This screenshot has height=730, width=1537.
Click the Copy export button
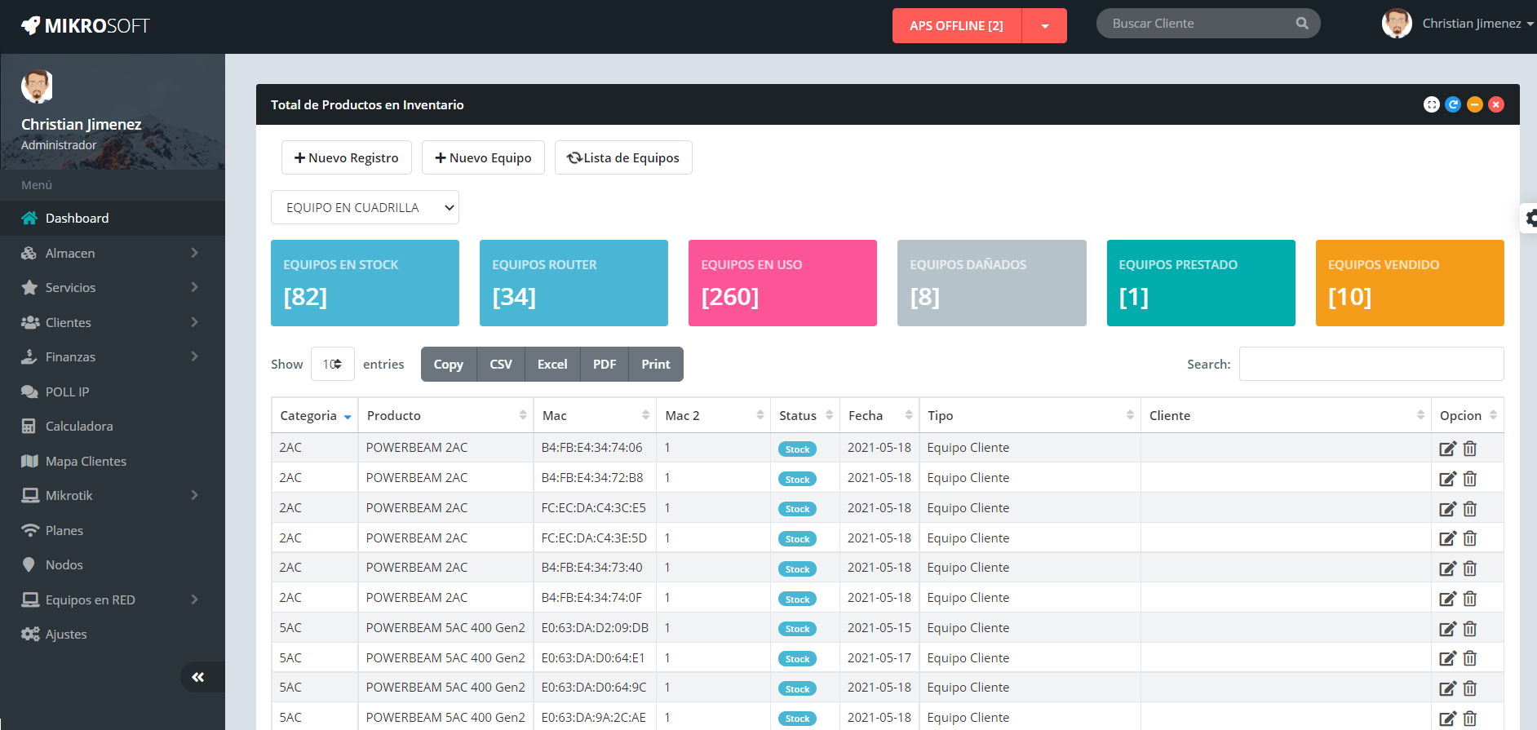click(449, 364)
